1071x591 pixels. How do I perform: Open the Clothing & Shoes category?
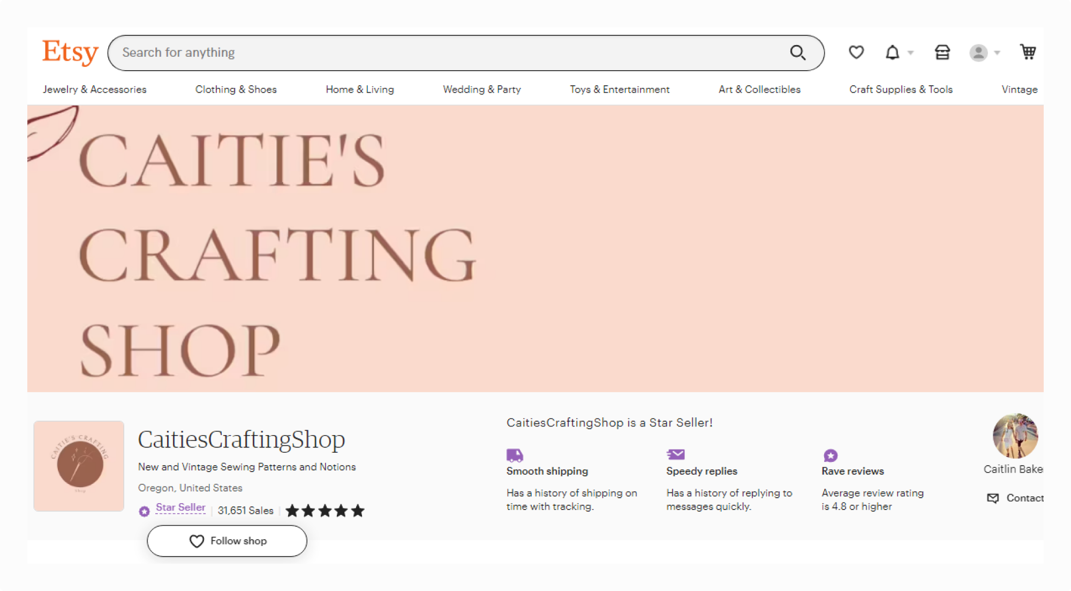(236, 89)
